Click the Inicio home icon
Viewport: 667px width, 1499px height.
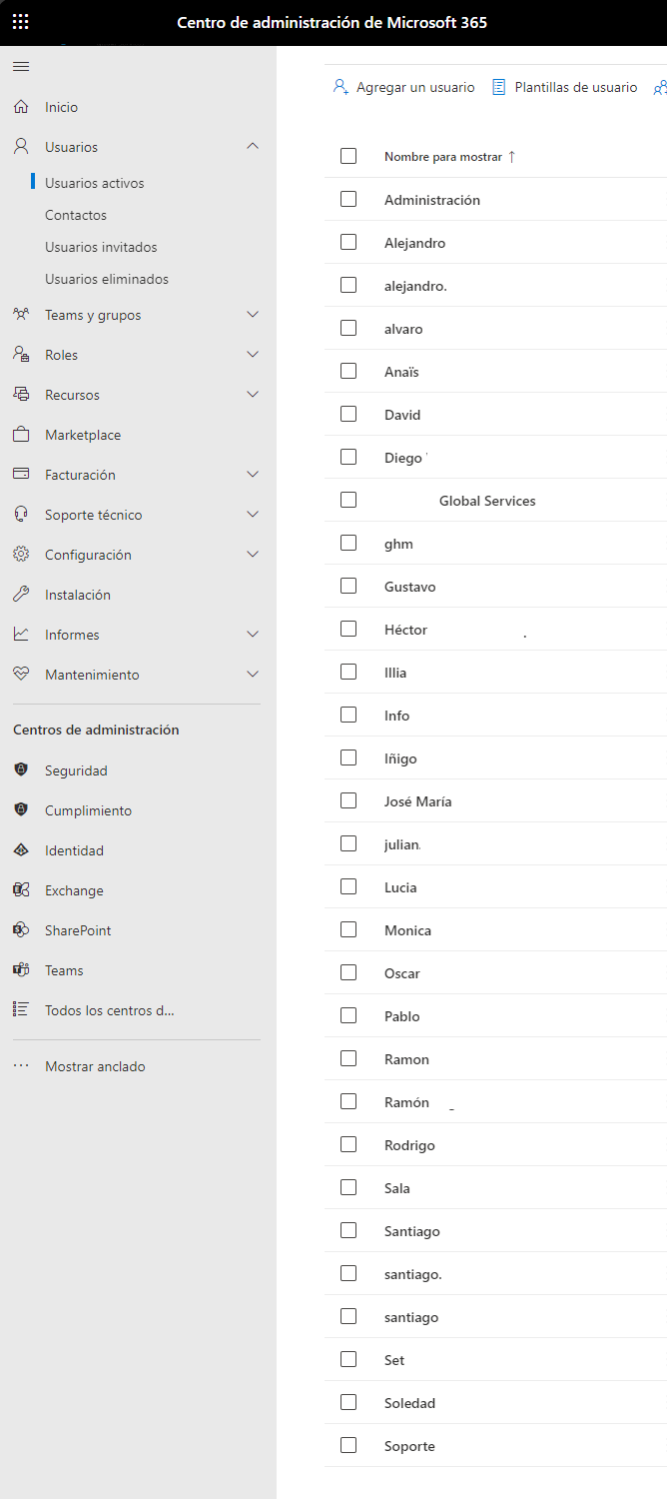(x=21, y=107)
